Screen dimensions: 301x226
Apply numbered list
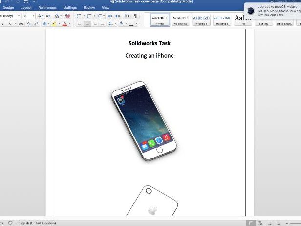(x=89, y=16)
